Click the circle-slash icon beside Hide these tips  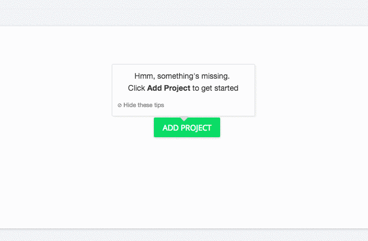(119, 105)
